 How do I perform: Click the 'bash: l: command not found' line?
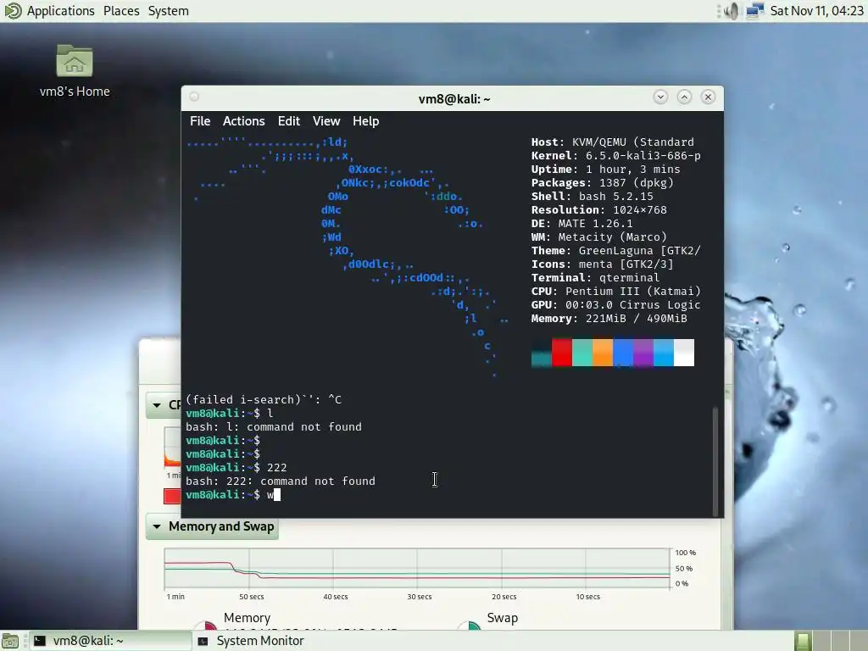pyautogui.click(x=274, y=427)
